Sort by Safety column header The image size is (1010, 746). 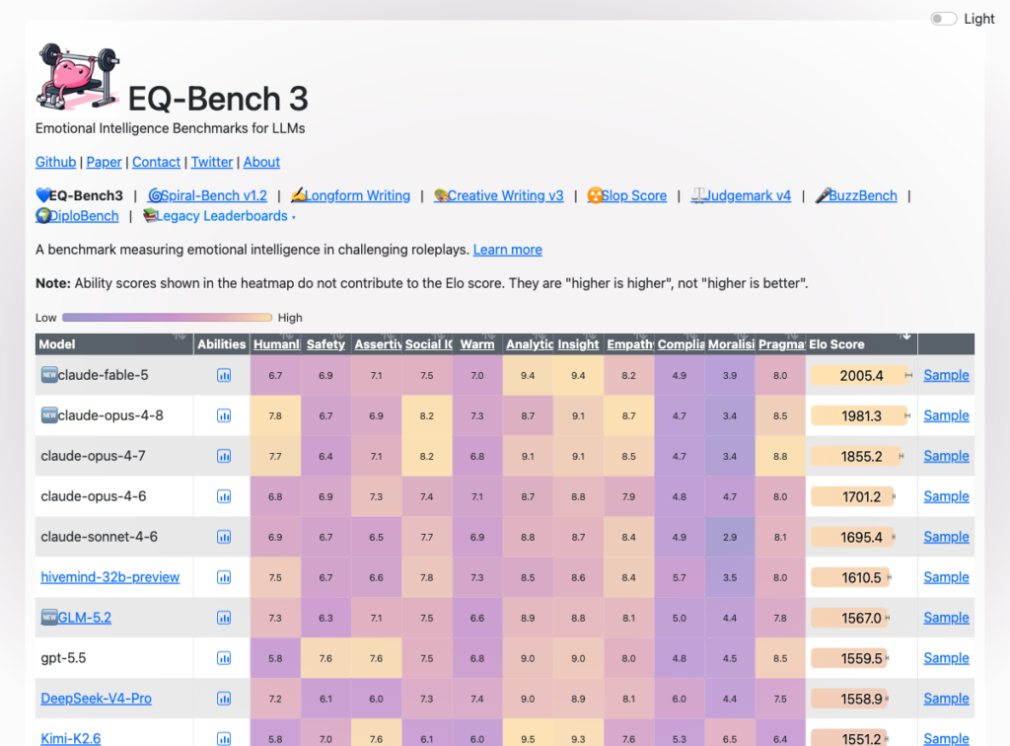click(325, 344)
